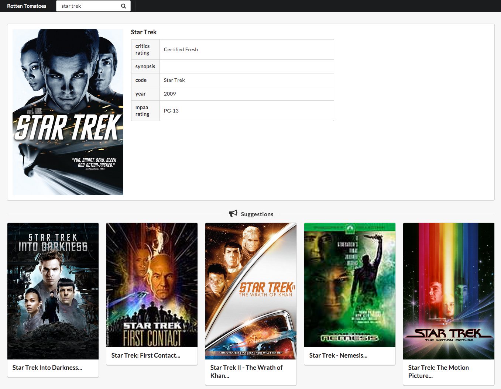Viewport: 501px width, 389px height.
Task: Click the search magnifier icon
Action: [x=123, y=6]
